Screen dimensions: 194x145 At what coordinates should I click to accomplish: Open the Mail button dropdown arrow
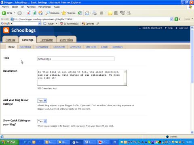pyautogui.click(x=90, y=13)
